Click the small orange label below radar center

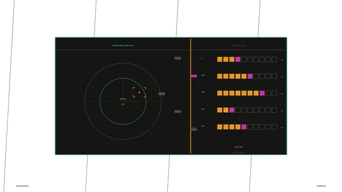pyautogui.click(x=123, y=105)
